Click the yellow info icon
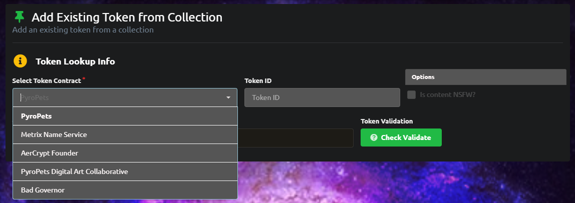This screenshot has width=575, height=203. [20, 61]
